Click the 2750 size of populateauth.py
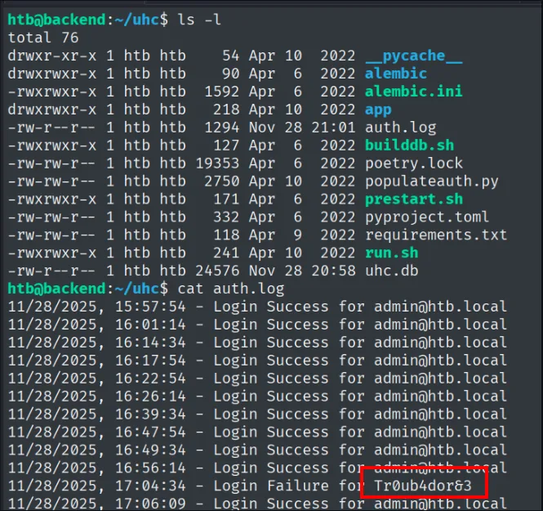This screenshot has height=511, width=543. pos(221,182)
